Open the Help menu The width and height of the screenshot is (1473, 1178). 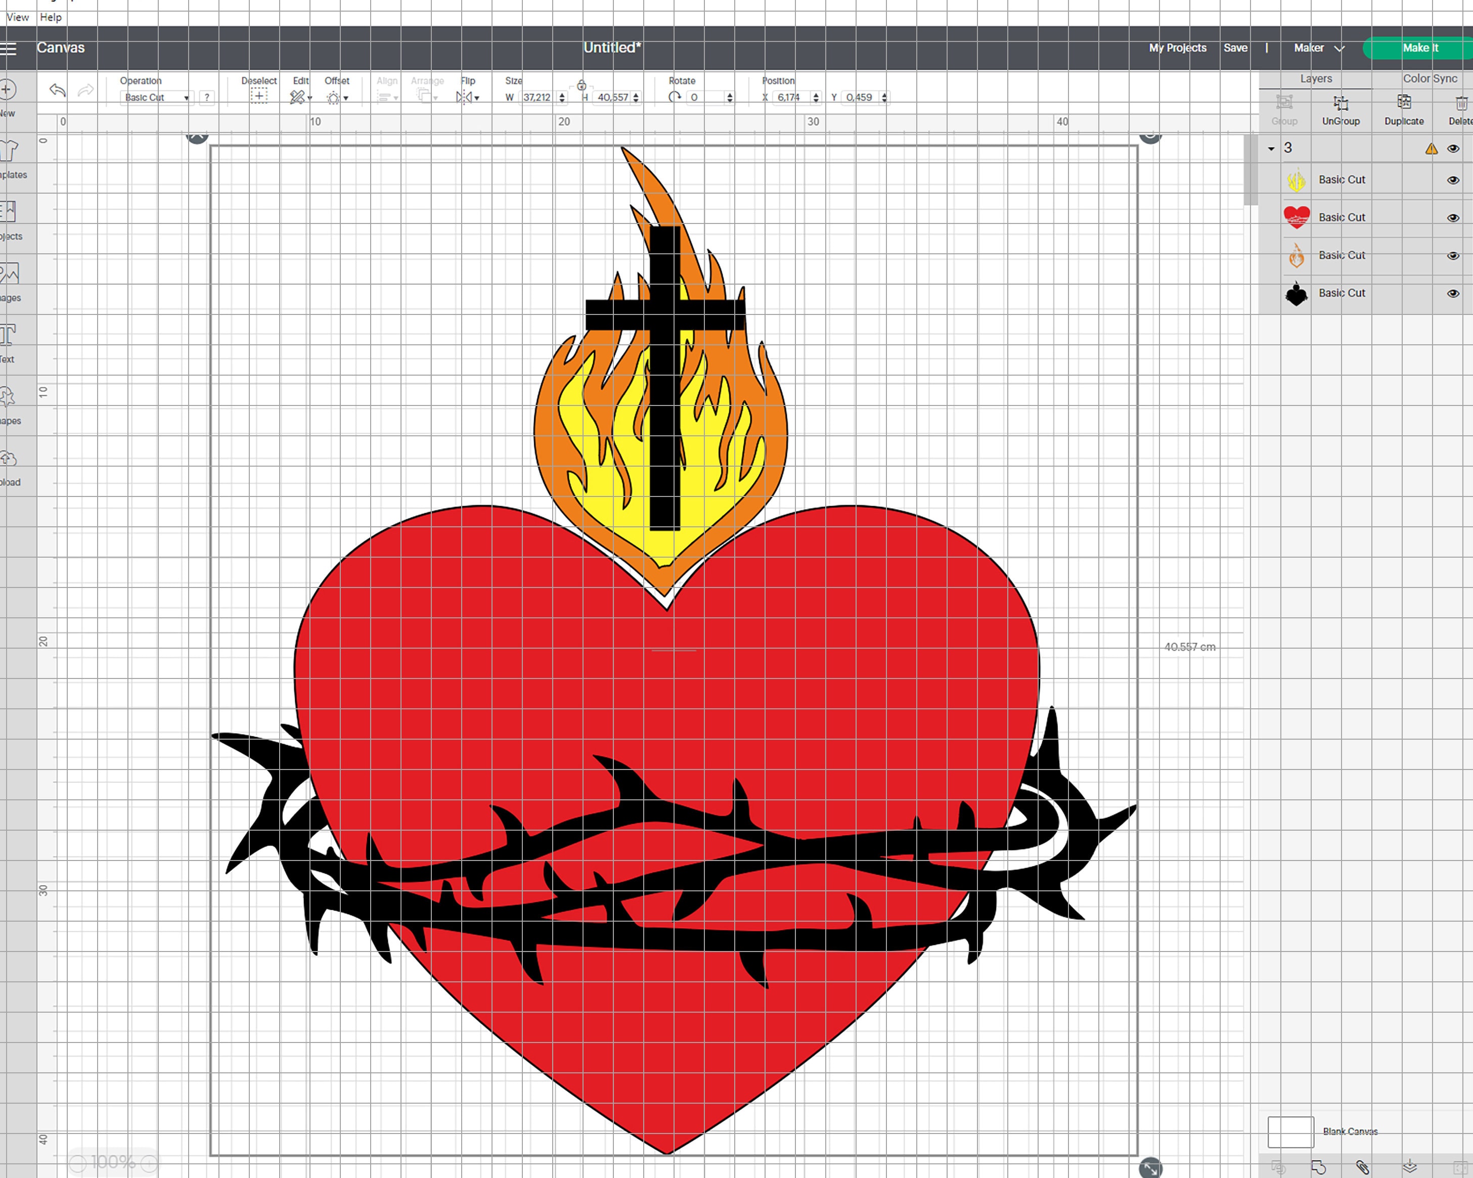click(51, 17)
